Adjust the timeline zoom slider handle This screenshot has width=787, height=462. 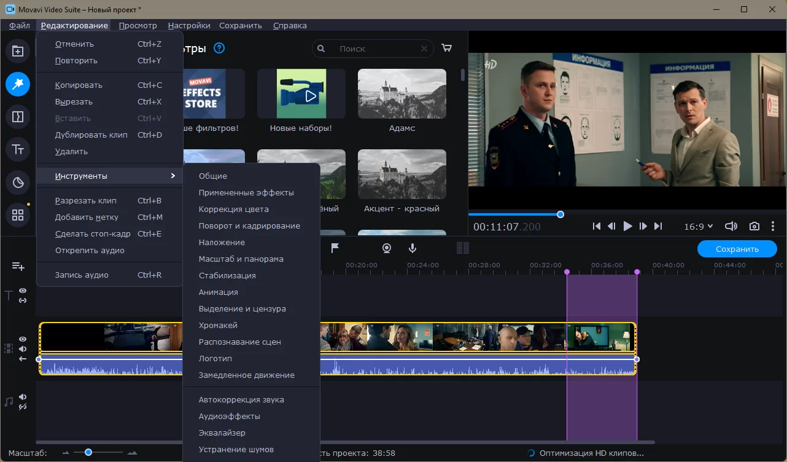coord(88,452)
